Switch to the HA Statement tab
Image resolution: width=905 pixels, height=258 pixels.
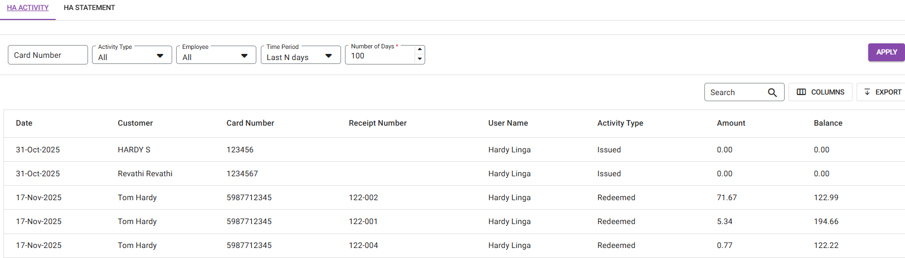tap(89, 8)
